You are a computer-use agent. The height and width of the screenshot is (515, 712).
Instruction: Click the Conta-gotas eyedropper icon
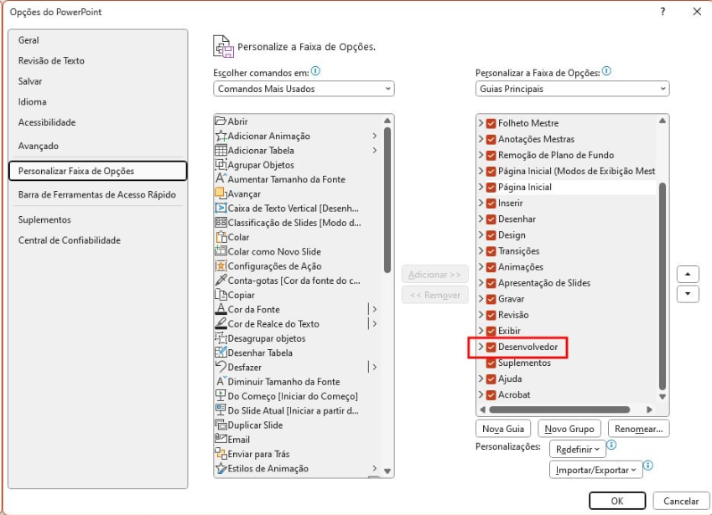221,281
